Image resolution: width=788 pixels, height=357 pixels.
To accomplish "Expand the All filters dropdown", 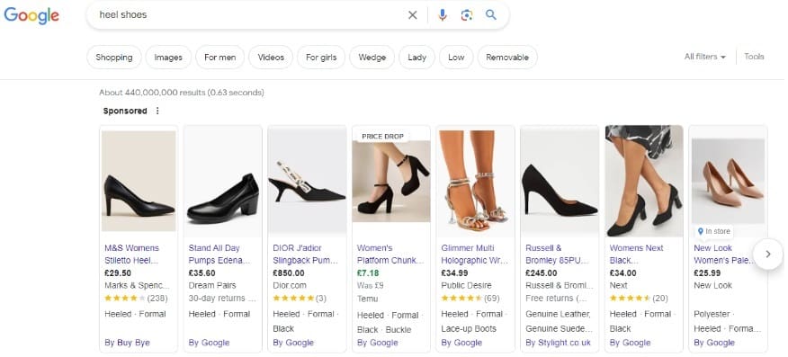I will coord(705,57).
